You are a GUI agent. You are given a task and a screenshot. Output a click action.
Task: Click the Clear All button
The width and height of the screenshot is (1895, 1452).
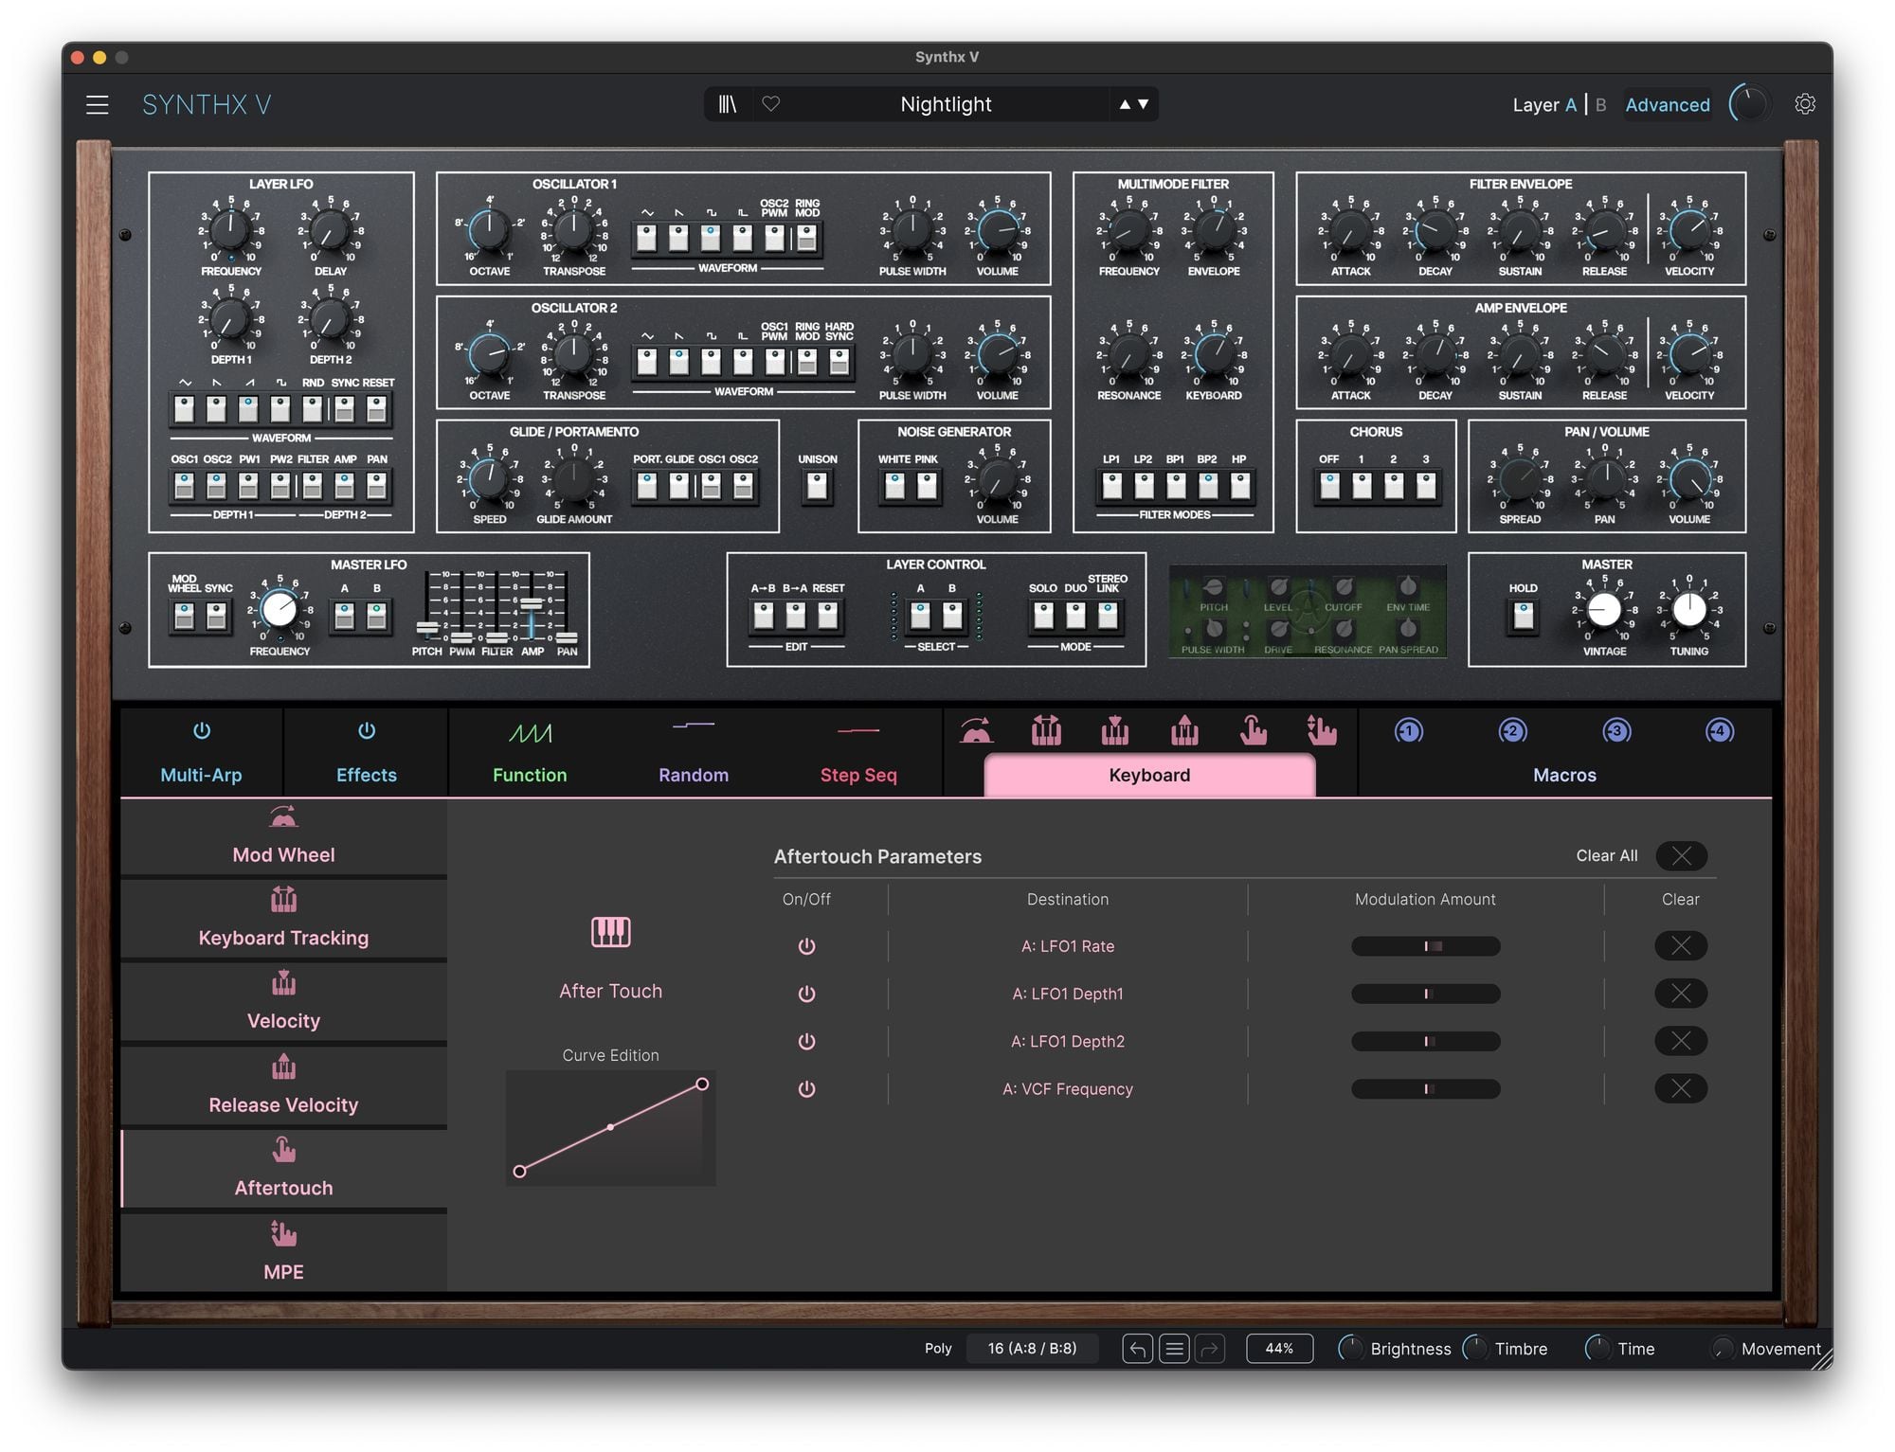click(1681, 856)
